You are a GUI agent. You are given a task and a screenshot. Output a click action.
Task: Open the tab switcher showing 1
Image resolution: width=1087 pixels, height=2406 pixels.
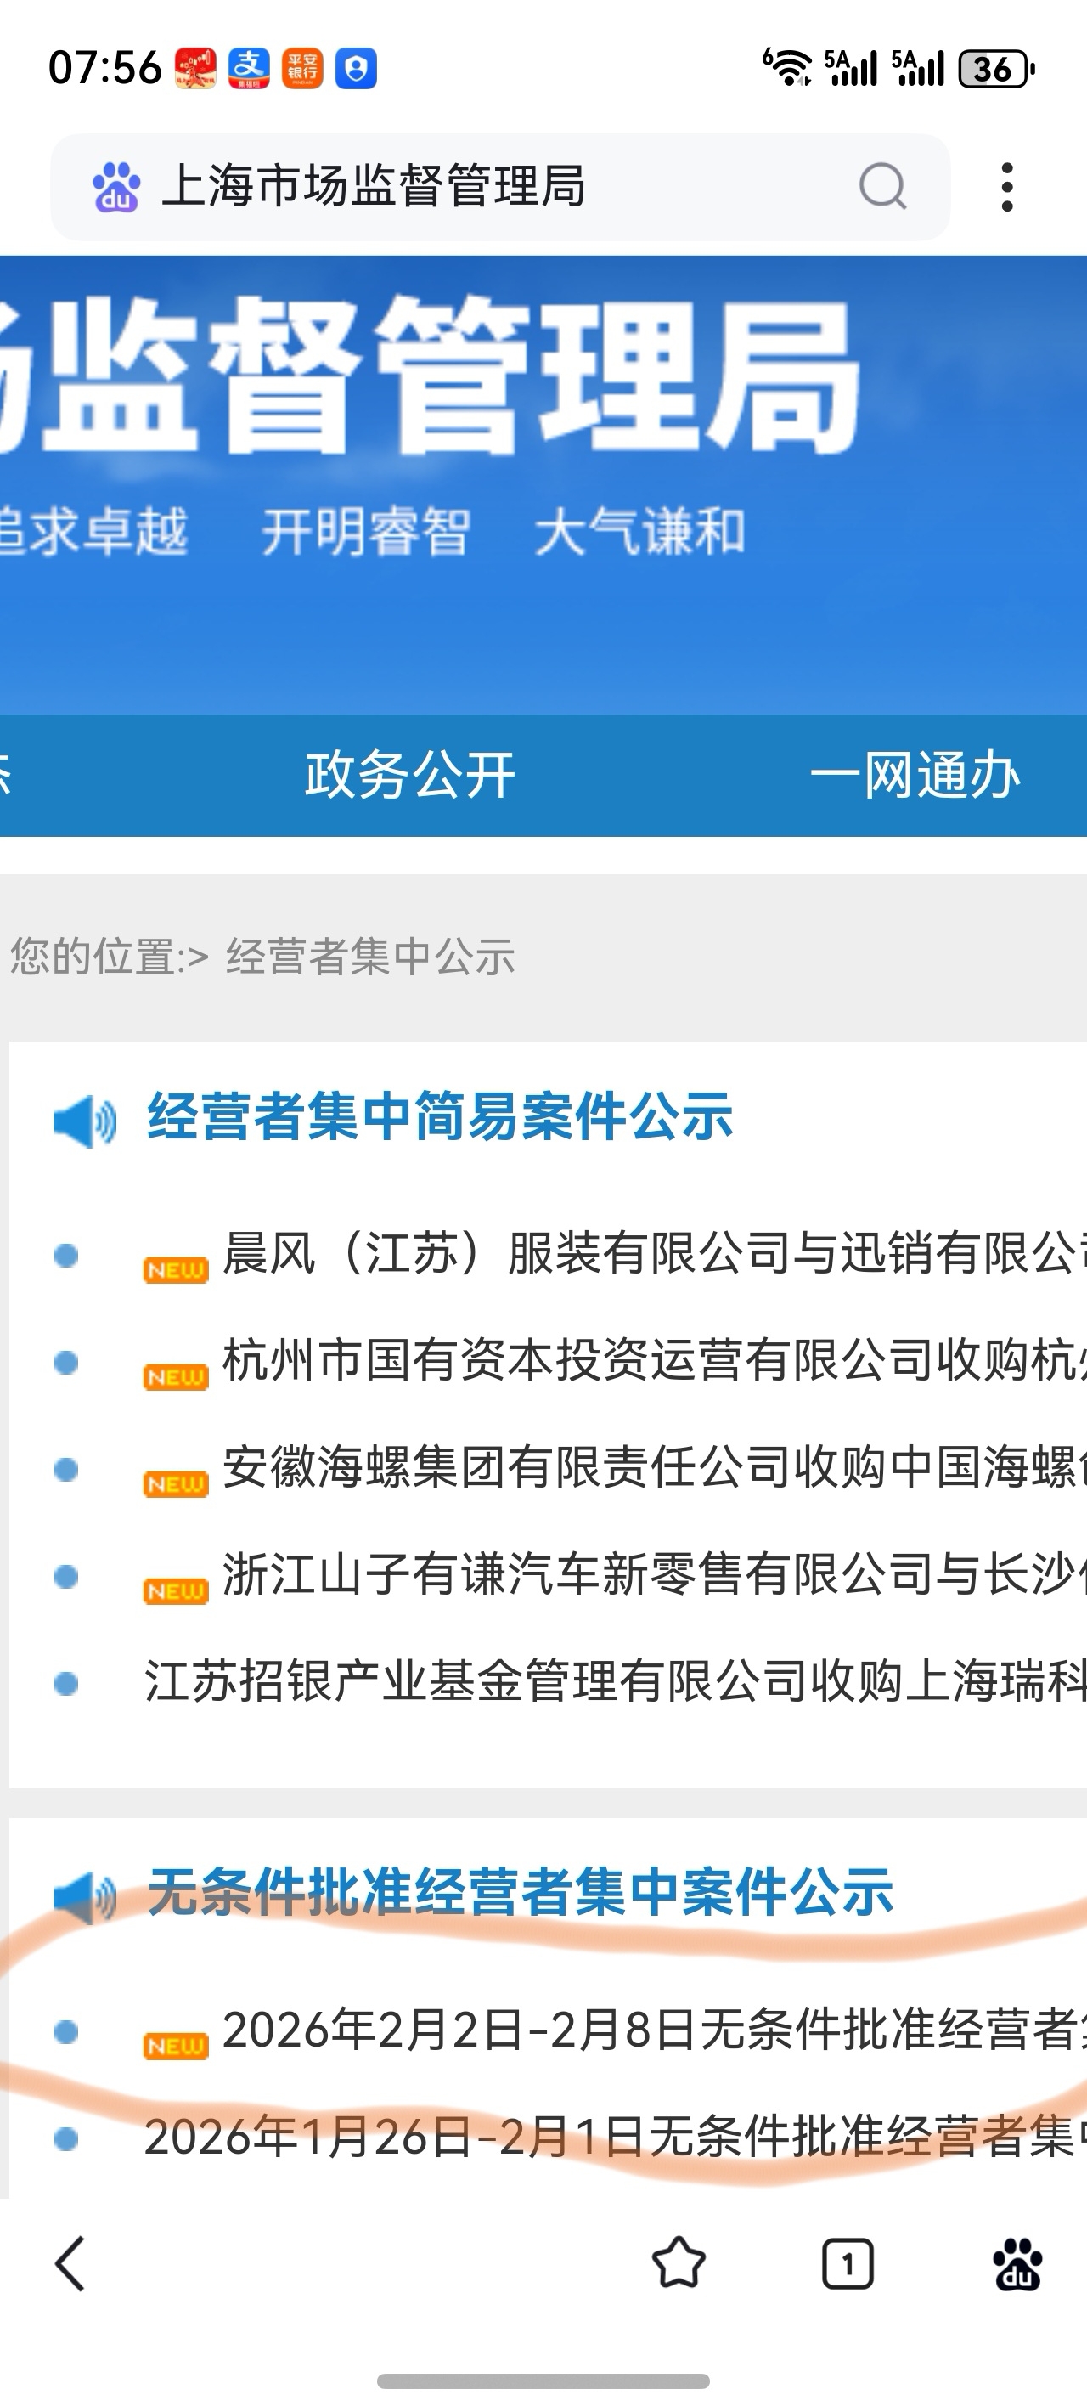(x=847, y=2264)
